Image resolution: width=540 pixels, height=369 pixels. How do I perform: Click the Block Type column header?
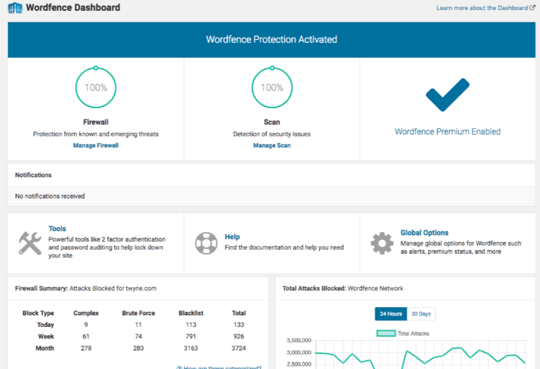tap(38, 313)
